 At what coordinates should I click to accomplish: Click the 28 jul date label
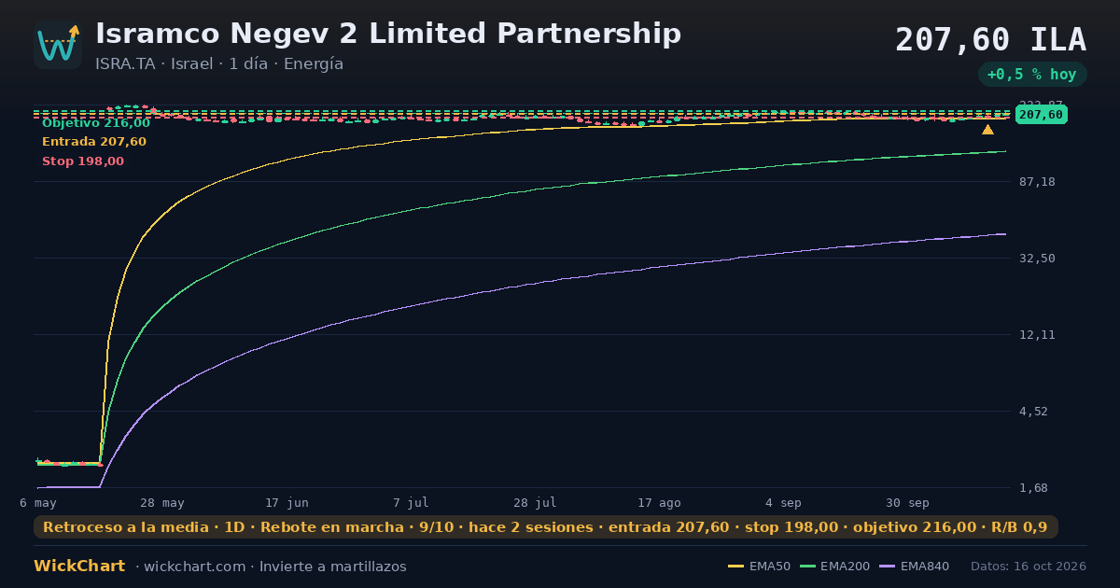click(535, 502)
